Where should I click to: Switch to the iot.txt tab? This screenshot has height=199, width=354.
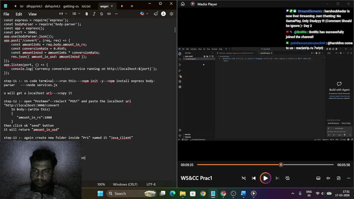pyautogui.click(x=86, y=6)
